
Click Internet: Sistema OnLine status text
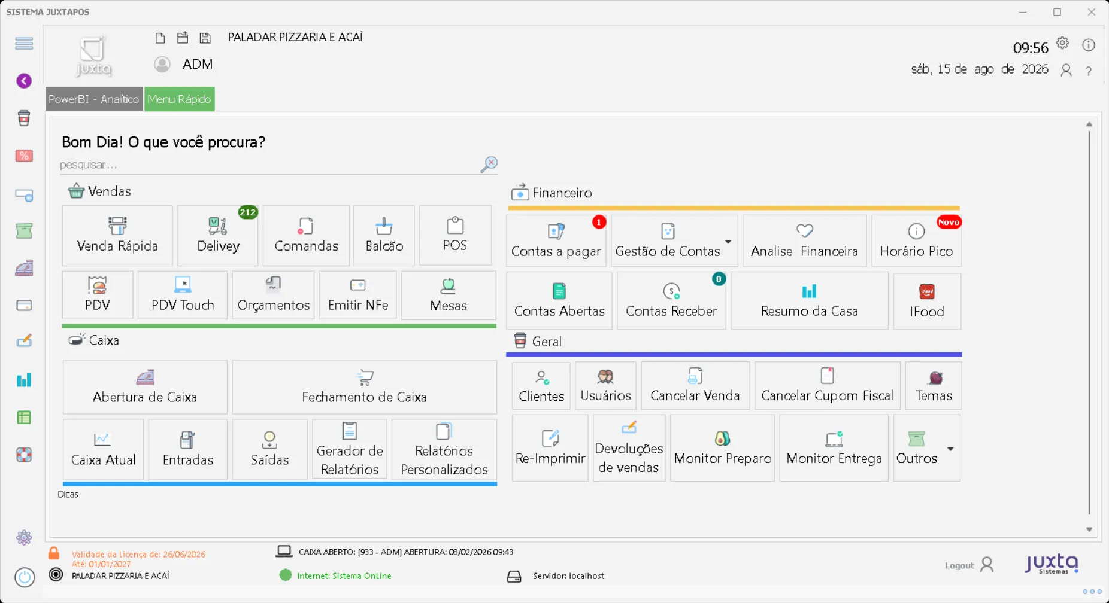tap(344, 576)
